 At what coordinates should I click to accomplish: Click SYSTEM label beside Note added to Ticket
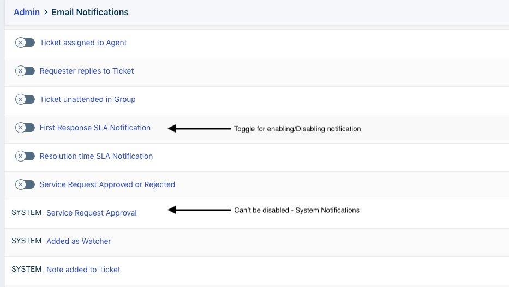pyautogui.click(x=27, y=269)
